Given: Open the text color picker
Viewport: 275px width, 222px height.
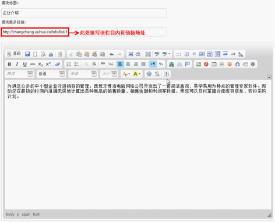Looking at the screenshot, I should 126,74.
